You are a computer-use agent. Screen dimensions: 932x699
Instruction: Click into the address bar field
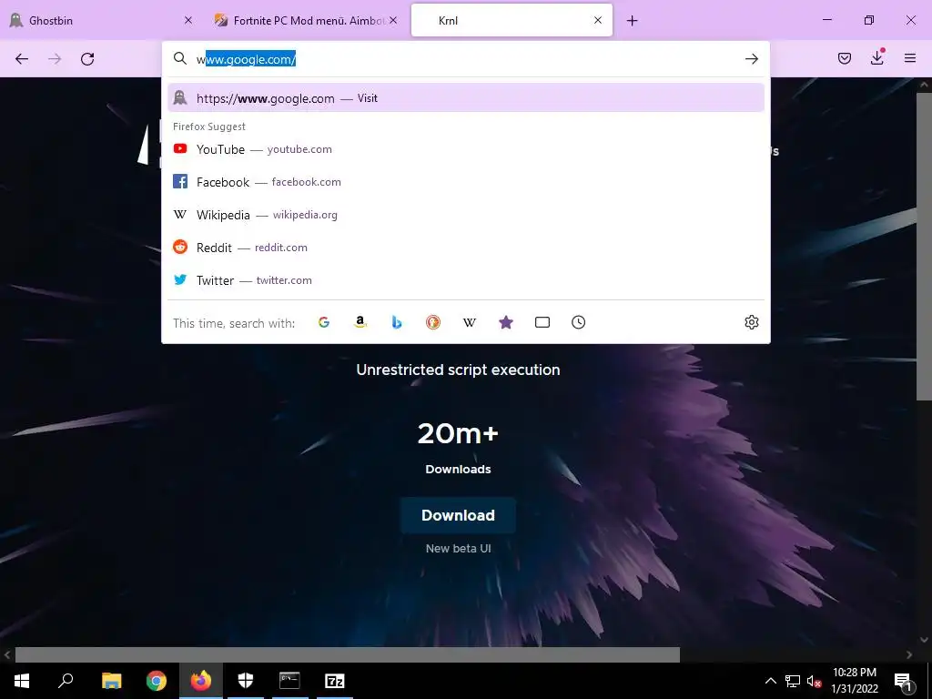(465, 59)
